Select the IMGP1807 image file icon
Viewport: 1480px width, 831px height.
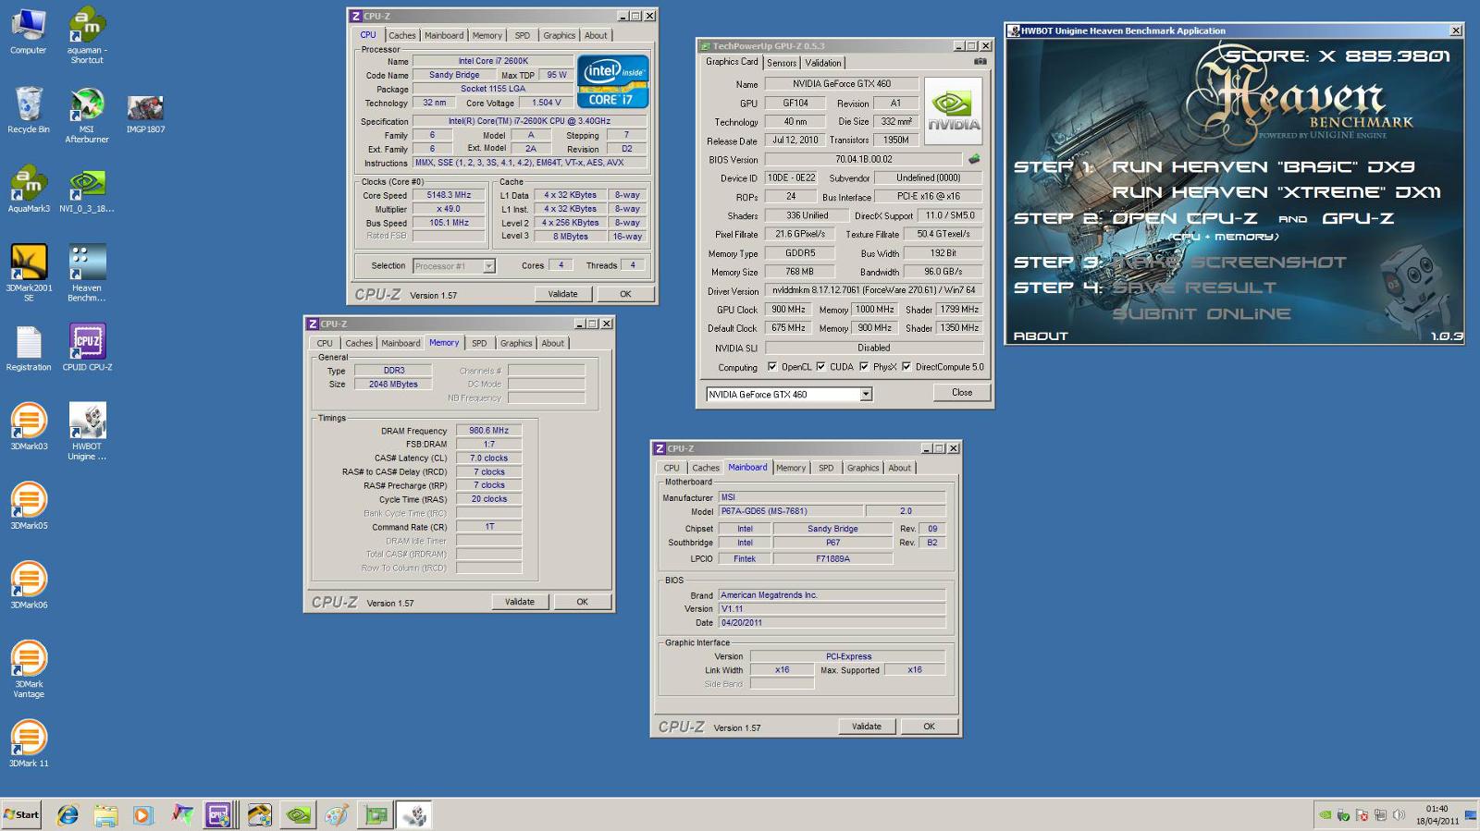[145, 115]
